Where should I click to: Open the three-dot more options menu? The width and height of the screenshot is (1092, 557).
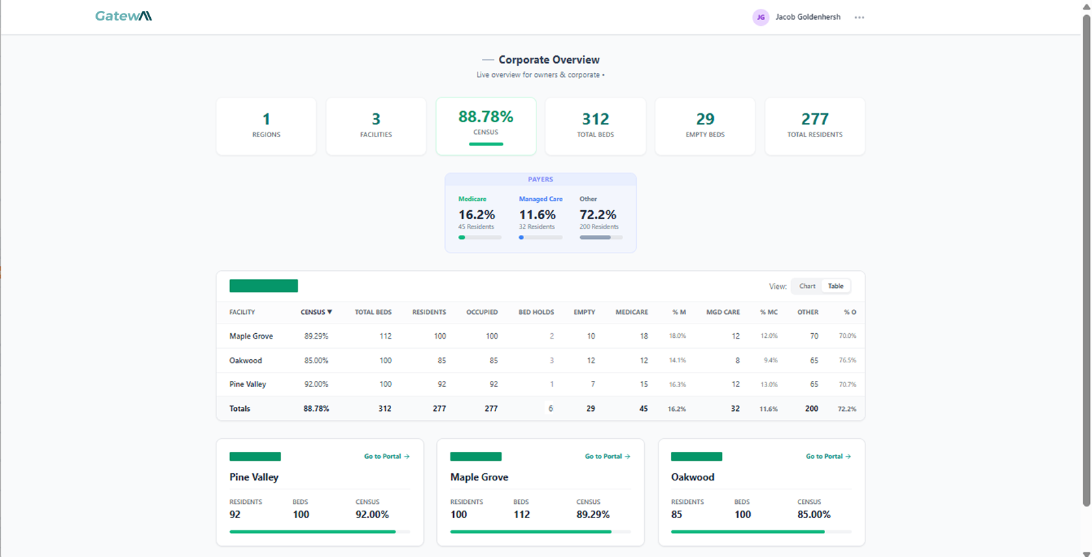coord(859,18)
